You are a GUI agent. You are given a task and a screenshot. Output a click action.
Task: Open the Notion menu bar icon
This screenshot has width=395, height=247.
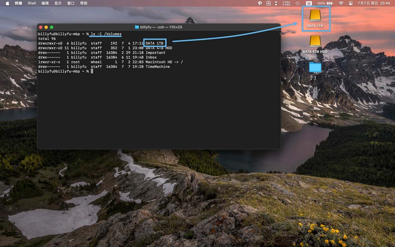point(269,3)
